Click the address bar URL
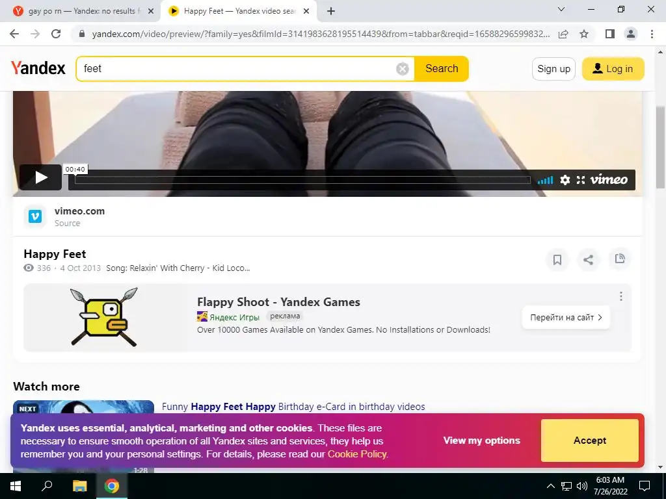The image size is (666, 499). click(x=321, y=34)
